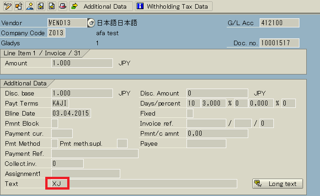Image resolution: width=320 pixels, height=196 pixels.
Task: Click the Text field containing XJ
Action: (144, 184)
